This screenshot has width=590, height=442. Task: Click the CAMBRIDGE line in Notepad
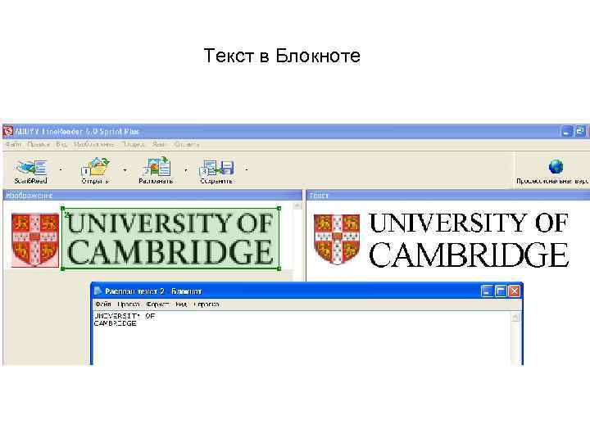point(116,323)
